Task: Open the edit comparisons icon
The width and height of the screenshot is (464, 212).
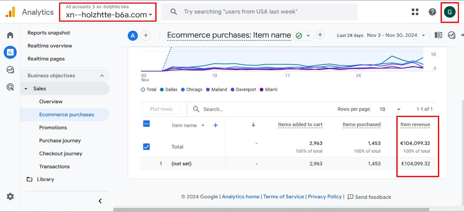Action: [x=438, y=35]
